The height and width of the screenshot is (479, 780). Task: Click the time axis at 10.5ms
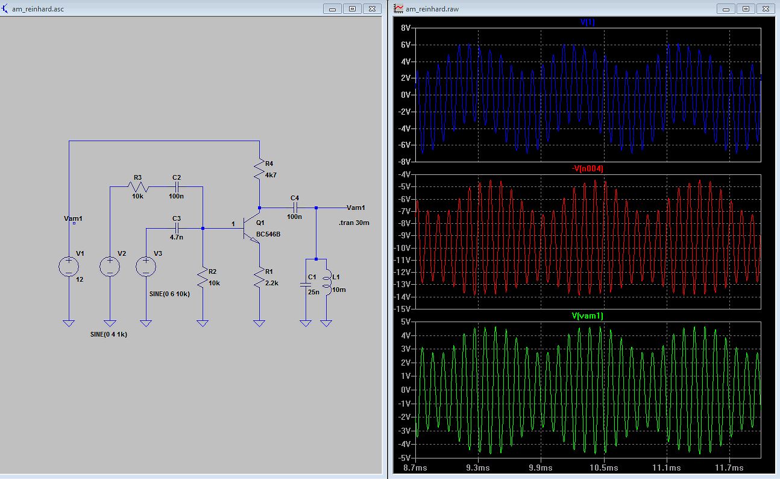click(604, 468)
